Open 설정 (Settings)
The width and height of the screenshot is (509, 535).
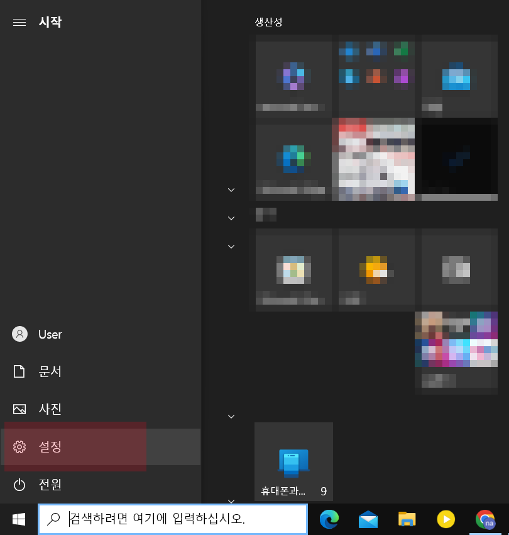(x=101, y=447)
